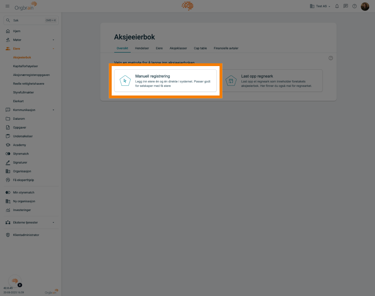This screenshot has width=375, height=296.
Task: Switch to the Aksjeklasser tab
Action: click(x=178, y=48)
